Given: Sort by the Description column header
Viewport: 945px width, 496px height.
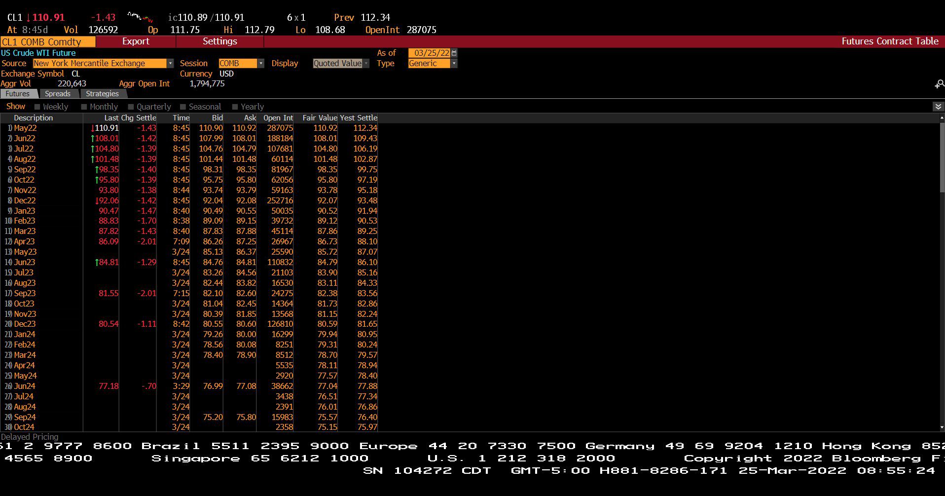Looking at the screenshot, I should (x=33, y=118).
